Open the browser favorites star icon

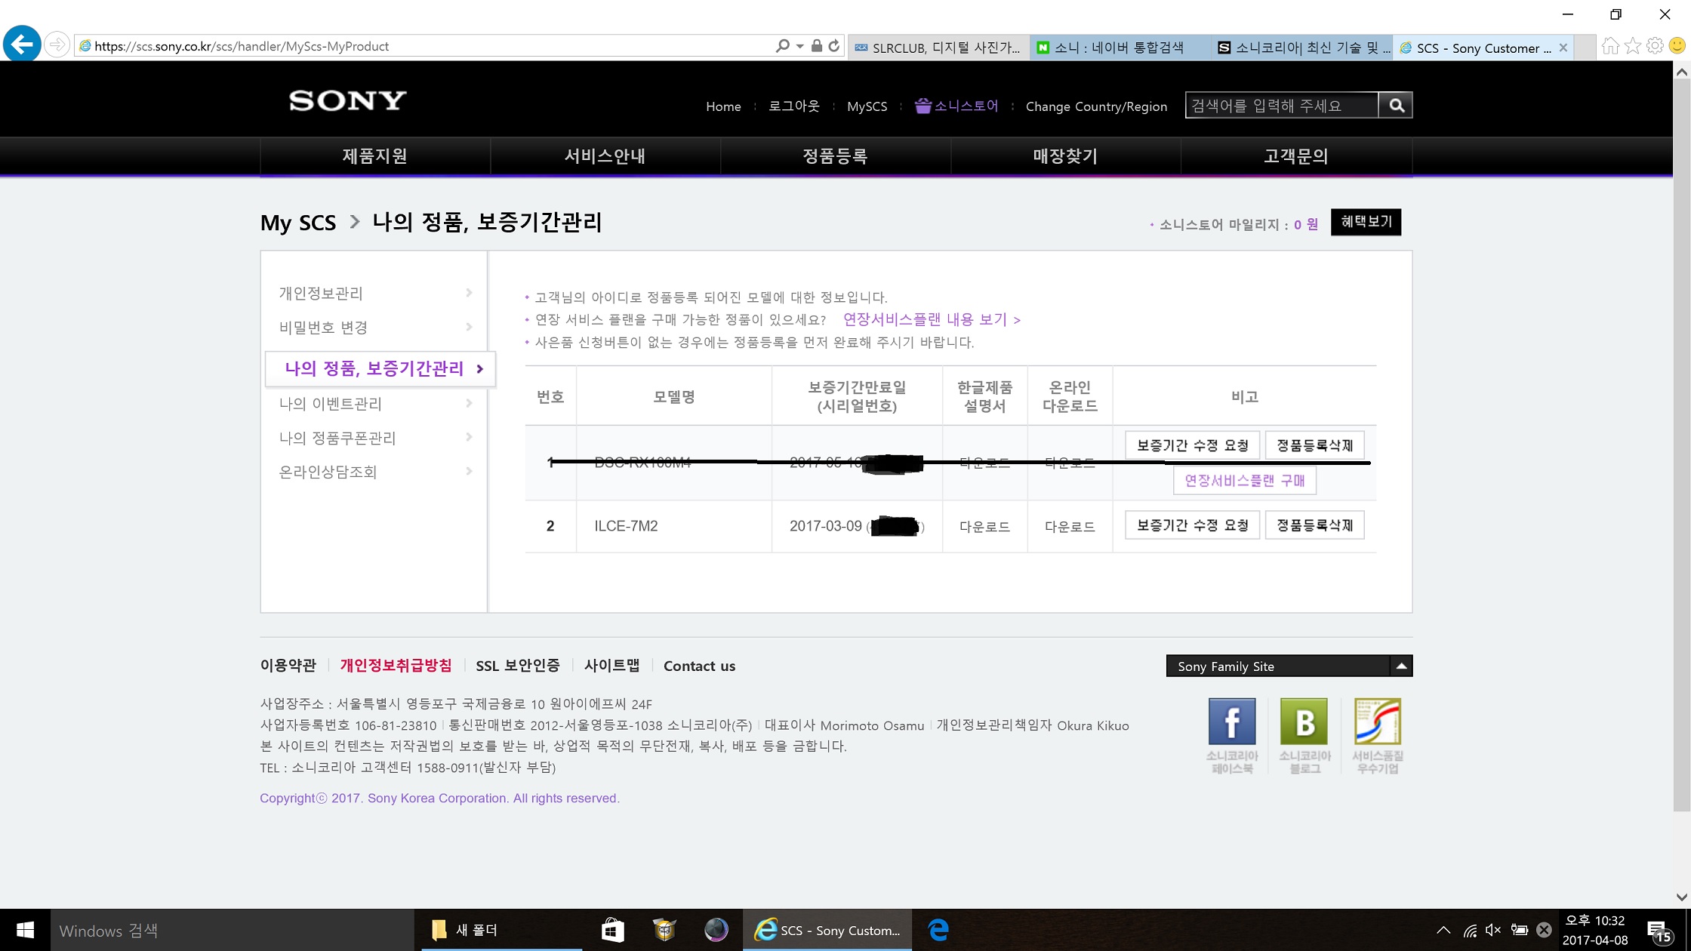(x=1633, y=46)
